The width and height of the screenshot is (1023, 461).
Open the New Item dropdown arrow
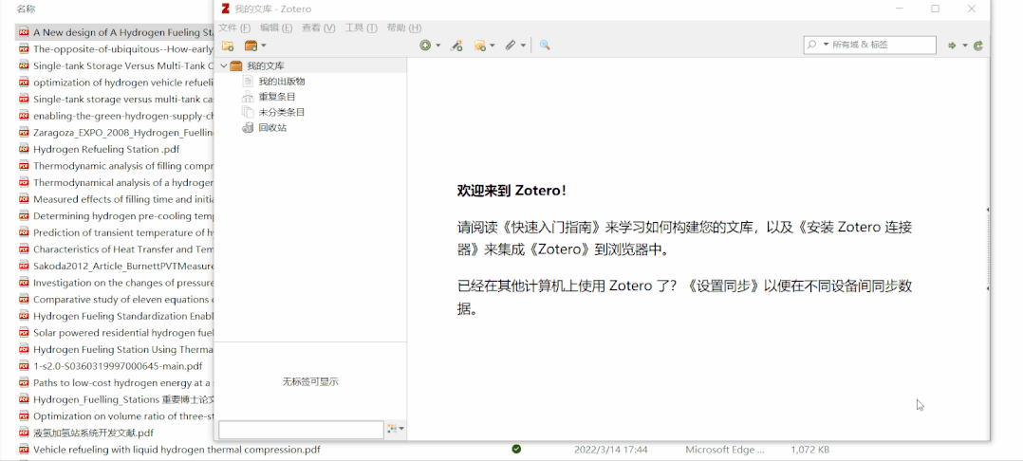(x=437, y=46)
